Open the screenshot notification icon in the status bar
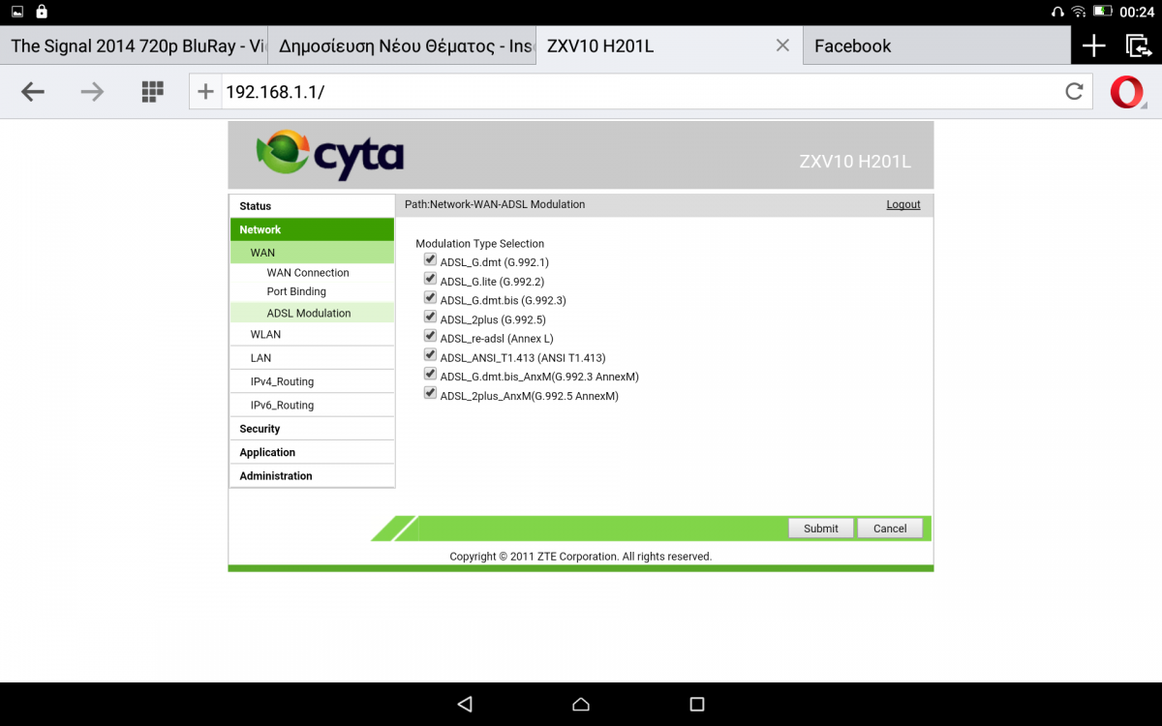The image size is (1162, 726). tap(18, 12)
